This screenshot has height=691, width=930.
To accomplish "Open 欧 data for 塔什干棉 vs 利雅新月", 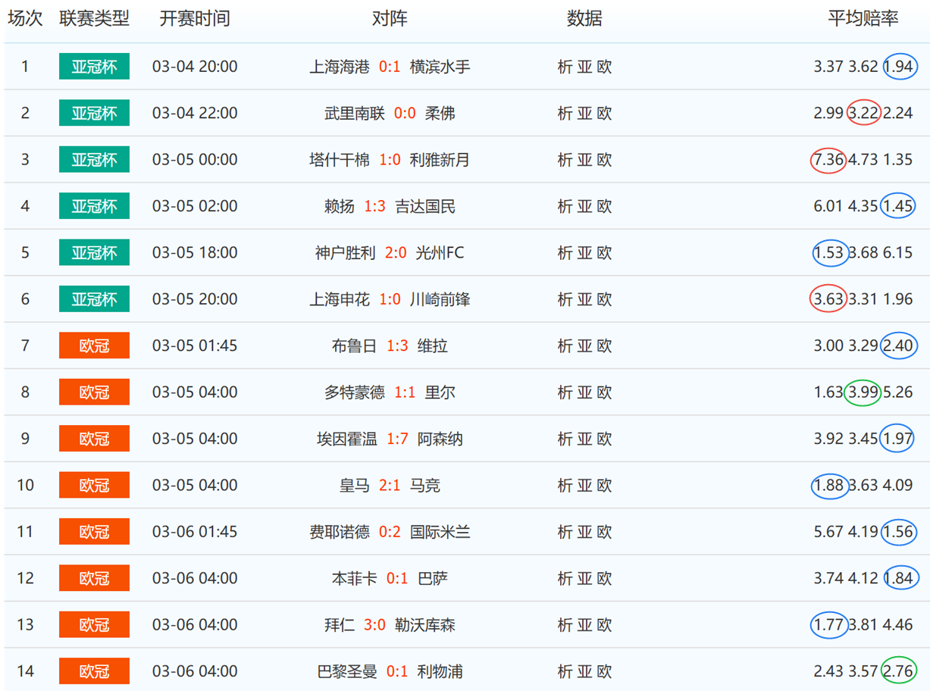I will [604, 160].
